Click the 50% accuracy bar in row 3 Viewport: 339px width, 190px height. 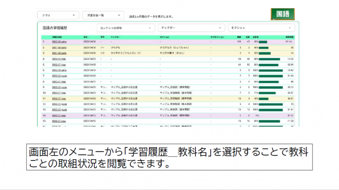264,53
